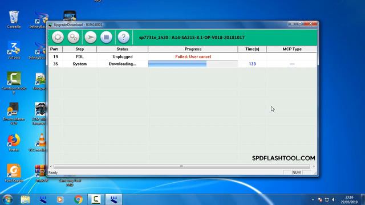Click the NUM indicator in status bar
This screenshot has height=205, width=365.
tap(297, 172)
